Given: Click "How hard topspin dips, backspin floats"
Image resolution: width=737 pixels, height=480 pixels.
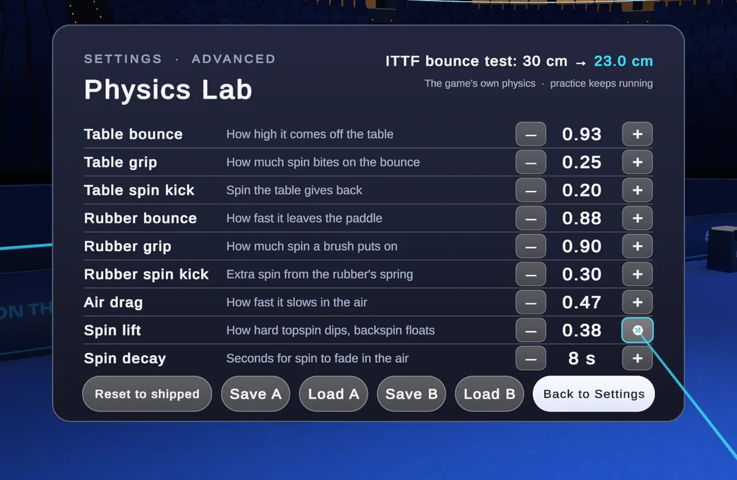Looking at the screenshot, I should [330, 330].
